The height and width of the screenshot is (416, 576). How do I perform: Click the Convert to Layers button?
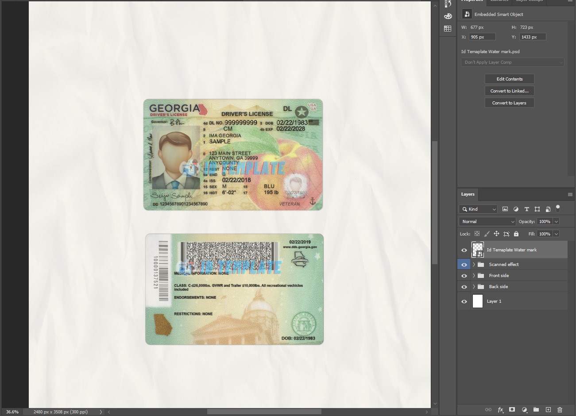click(x=509, y=103)
